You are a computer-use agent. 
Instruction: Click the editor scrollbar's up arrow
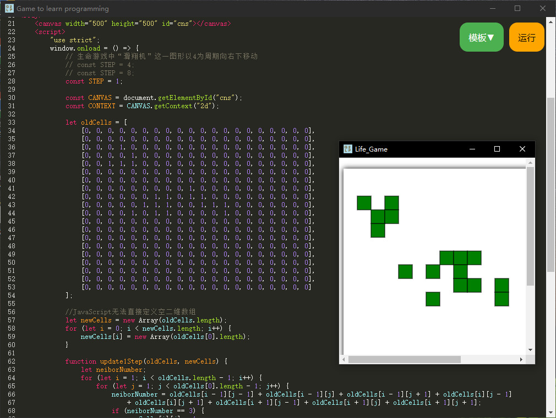pos(550,21)
